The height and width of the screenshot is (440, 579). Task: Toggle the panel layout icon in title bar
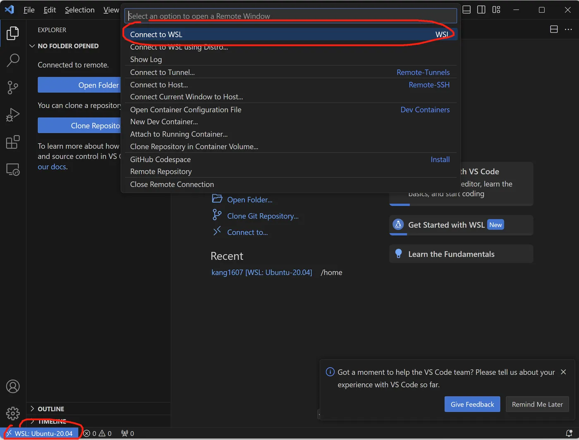click(x=467, y=10)
